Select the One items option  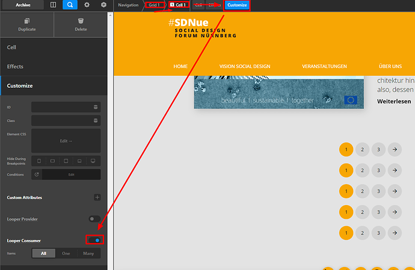click(66, 253)
